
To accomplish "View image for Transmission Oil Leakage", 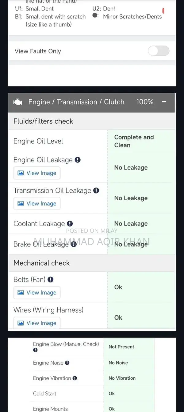I will point(37,203).
